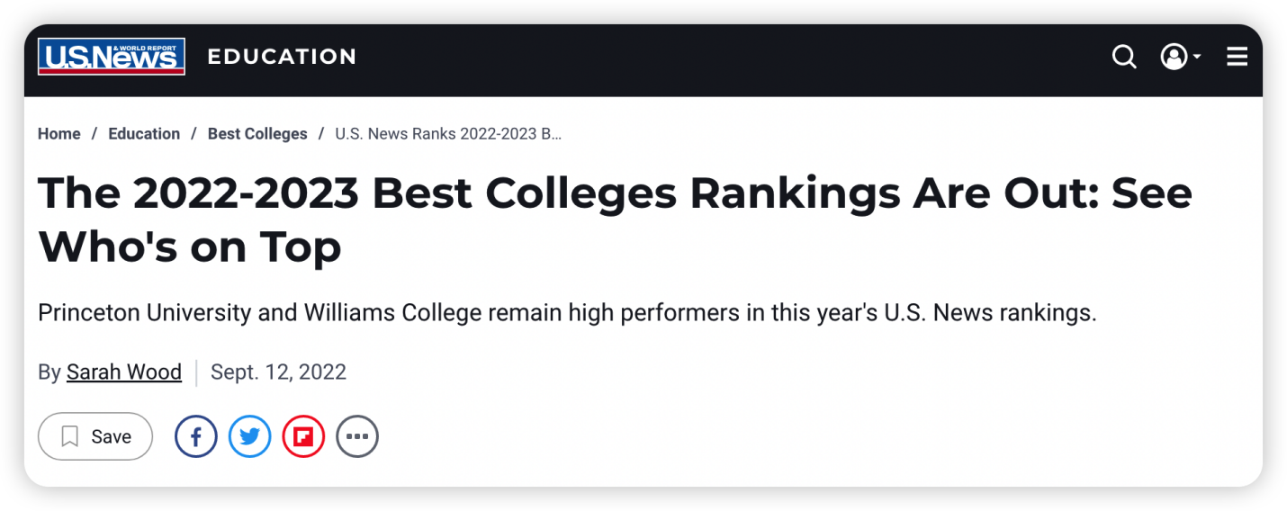
Task: Open the search magnifier icon
Action: pos(1124,57)
